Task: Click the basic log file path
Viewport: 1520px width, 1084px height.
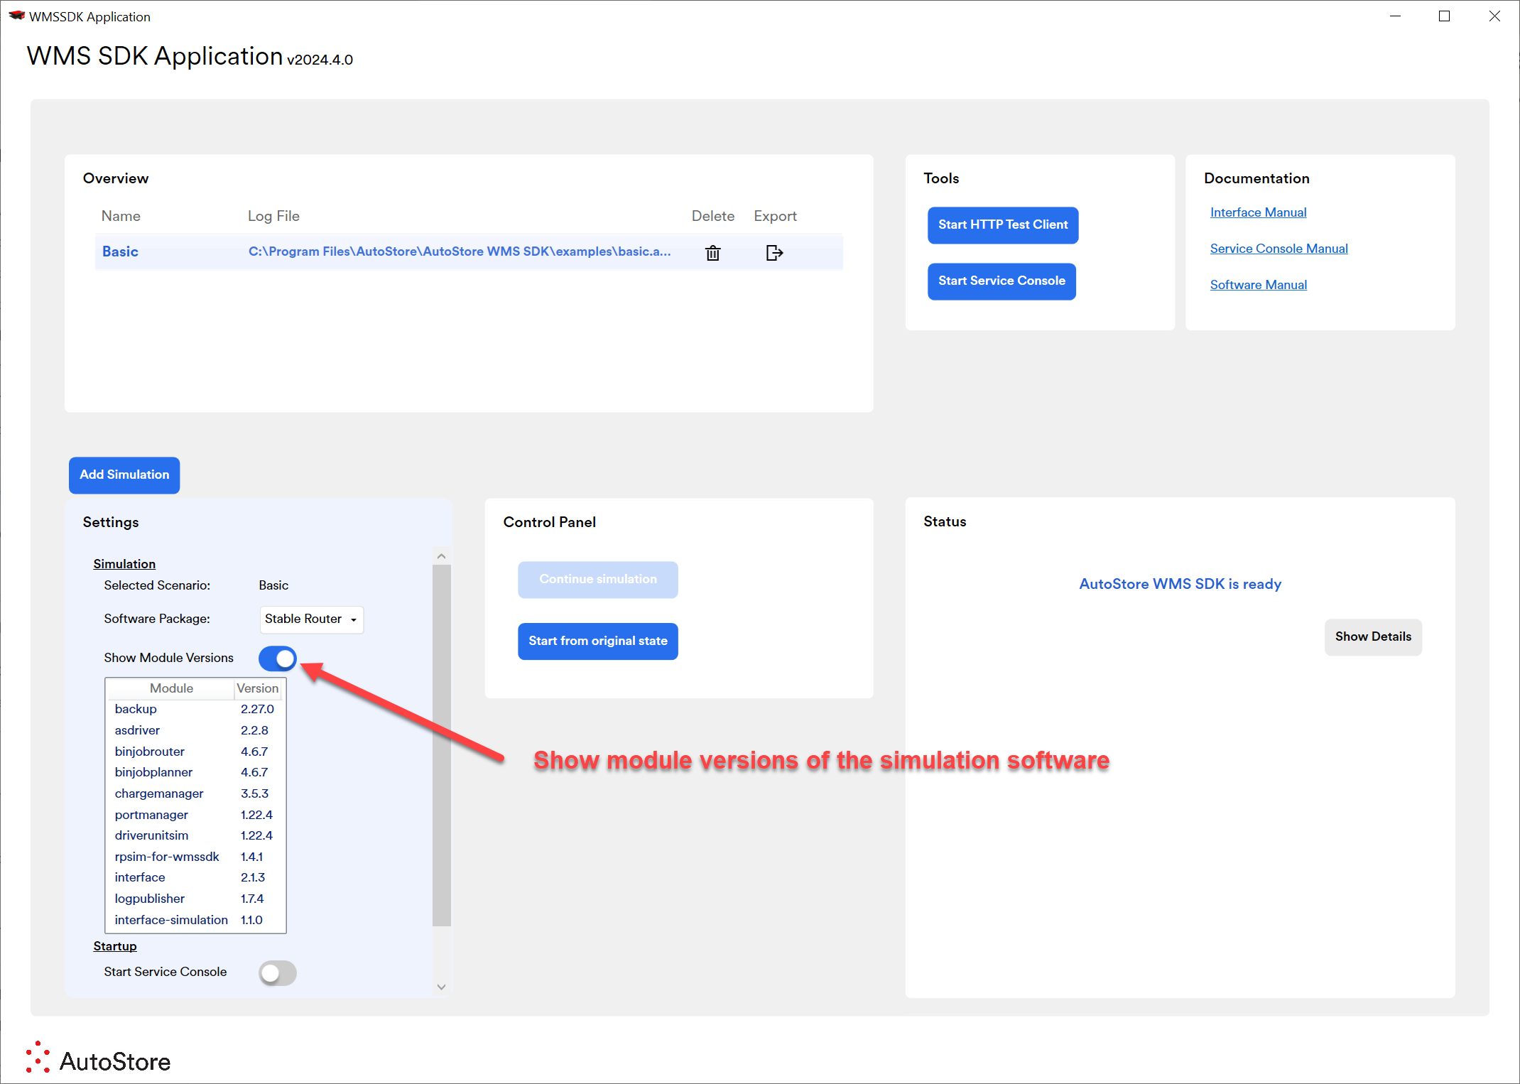Action: click(x=460, y=251)
